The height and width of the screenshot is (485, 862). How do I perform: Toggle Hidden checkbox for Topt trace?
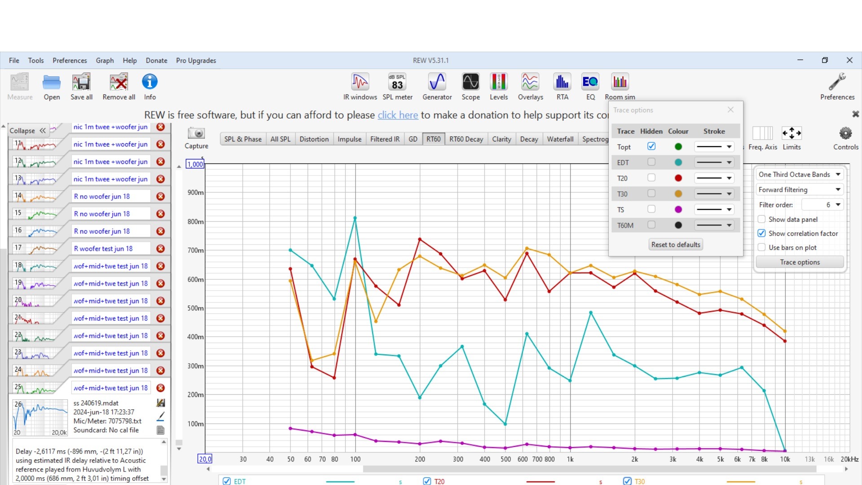point(651,146)
